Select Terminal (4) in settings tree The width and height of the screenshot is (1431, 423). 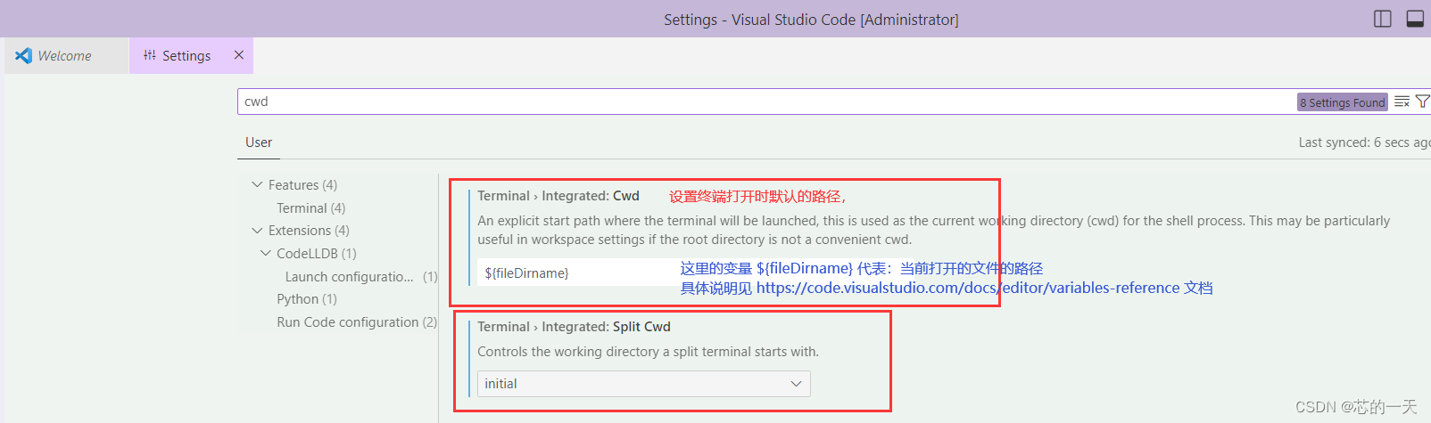(x=310, y=207)
